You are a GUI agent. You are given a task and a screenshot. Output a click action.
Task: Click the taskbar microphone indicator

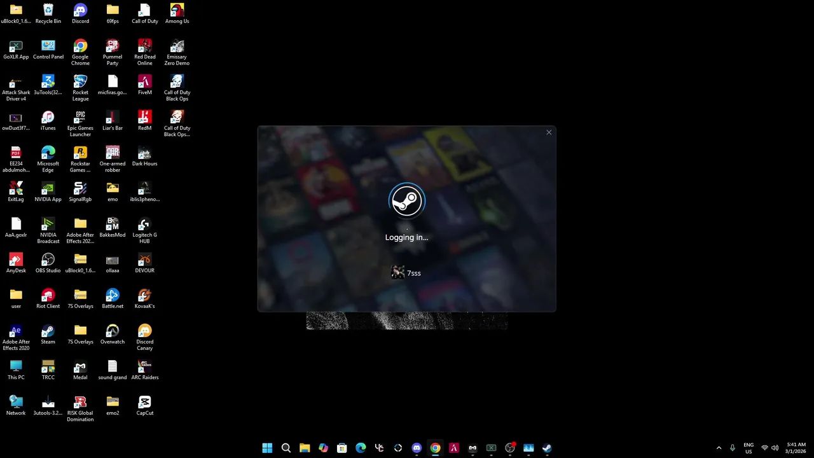tap(733, 448)
